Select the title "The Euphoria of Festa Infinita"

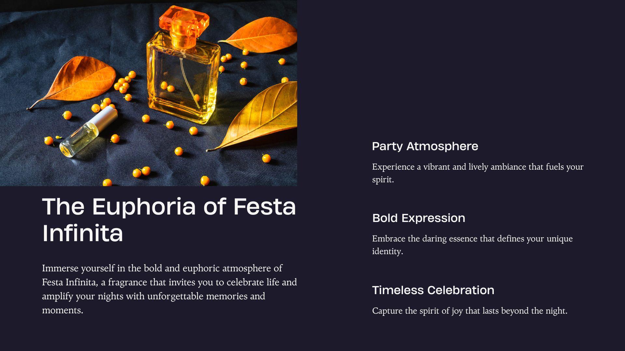click(169, 220)
